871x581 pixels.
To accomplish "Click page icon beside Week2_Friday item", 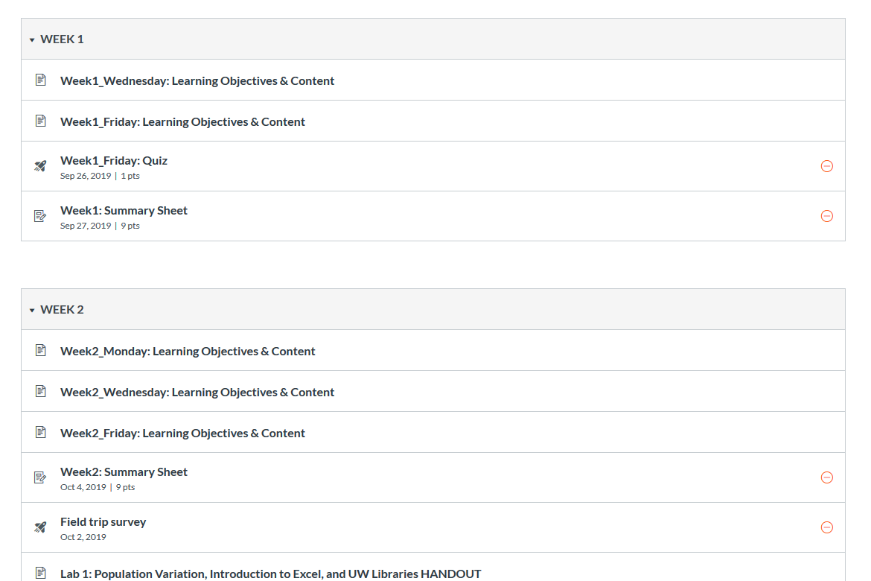I will click(40, 433).
